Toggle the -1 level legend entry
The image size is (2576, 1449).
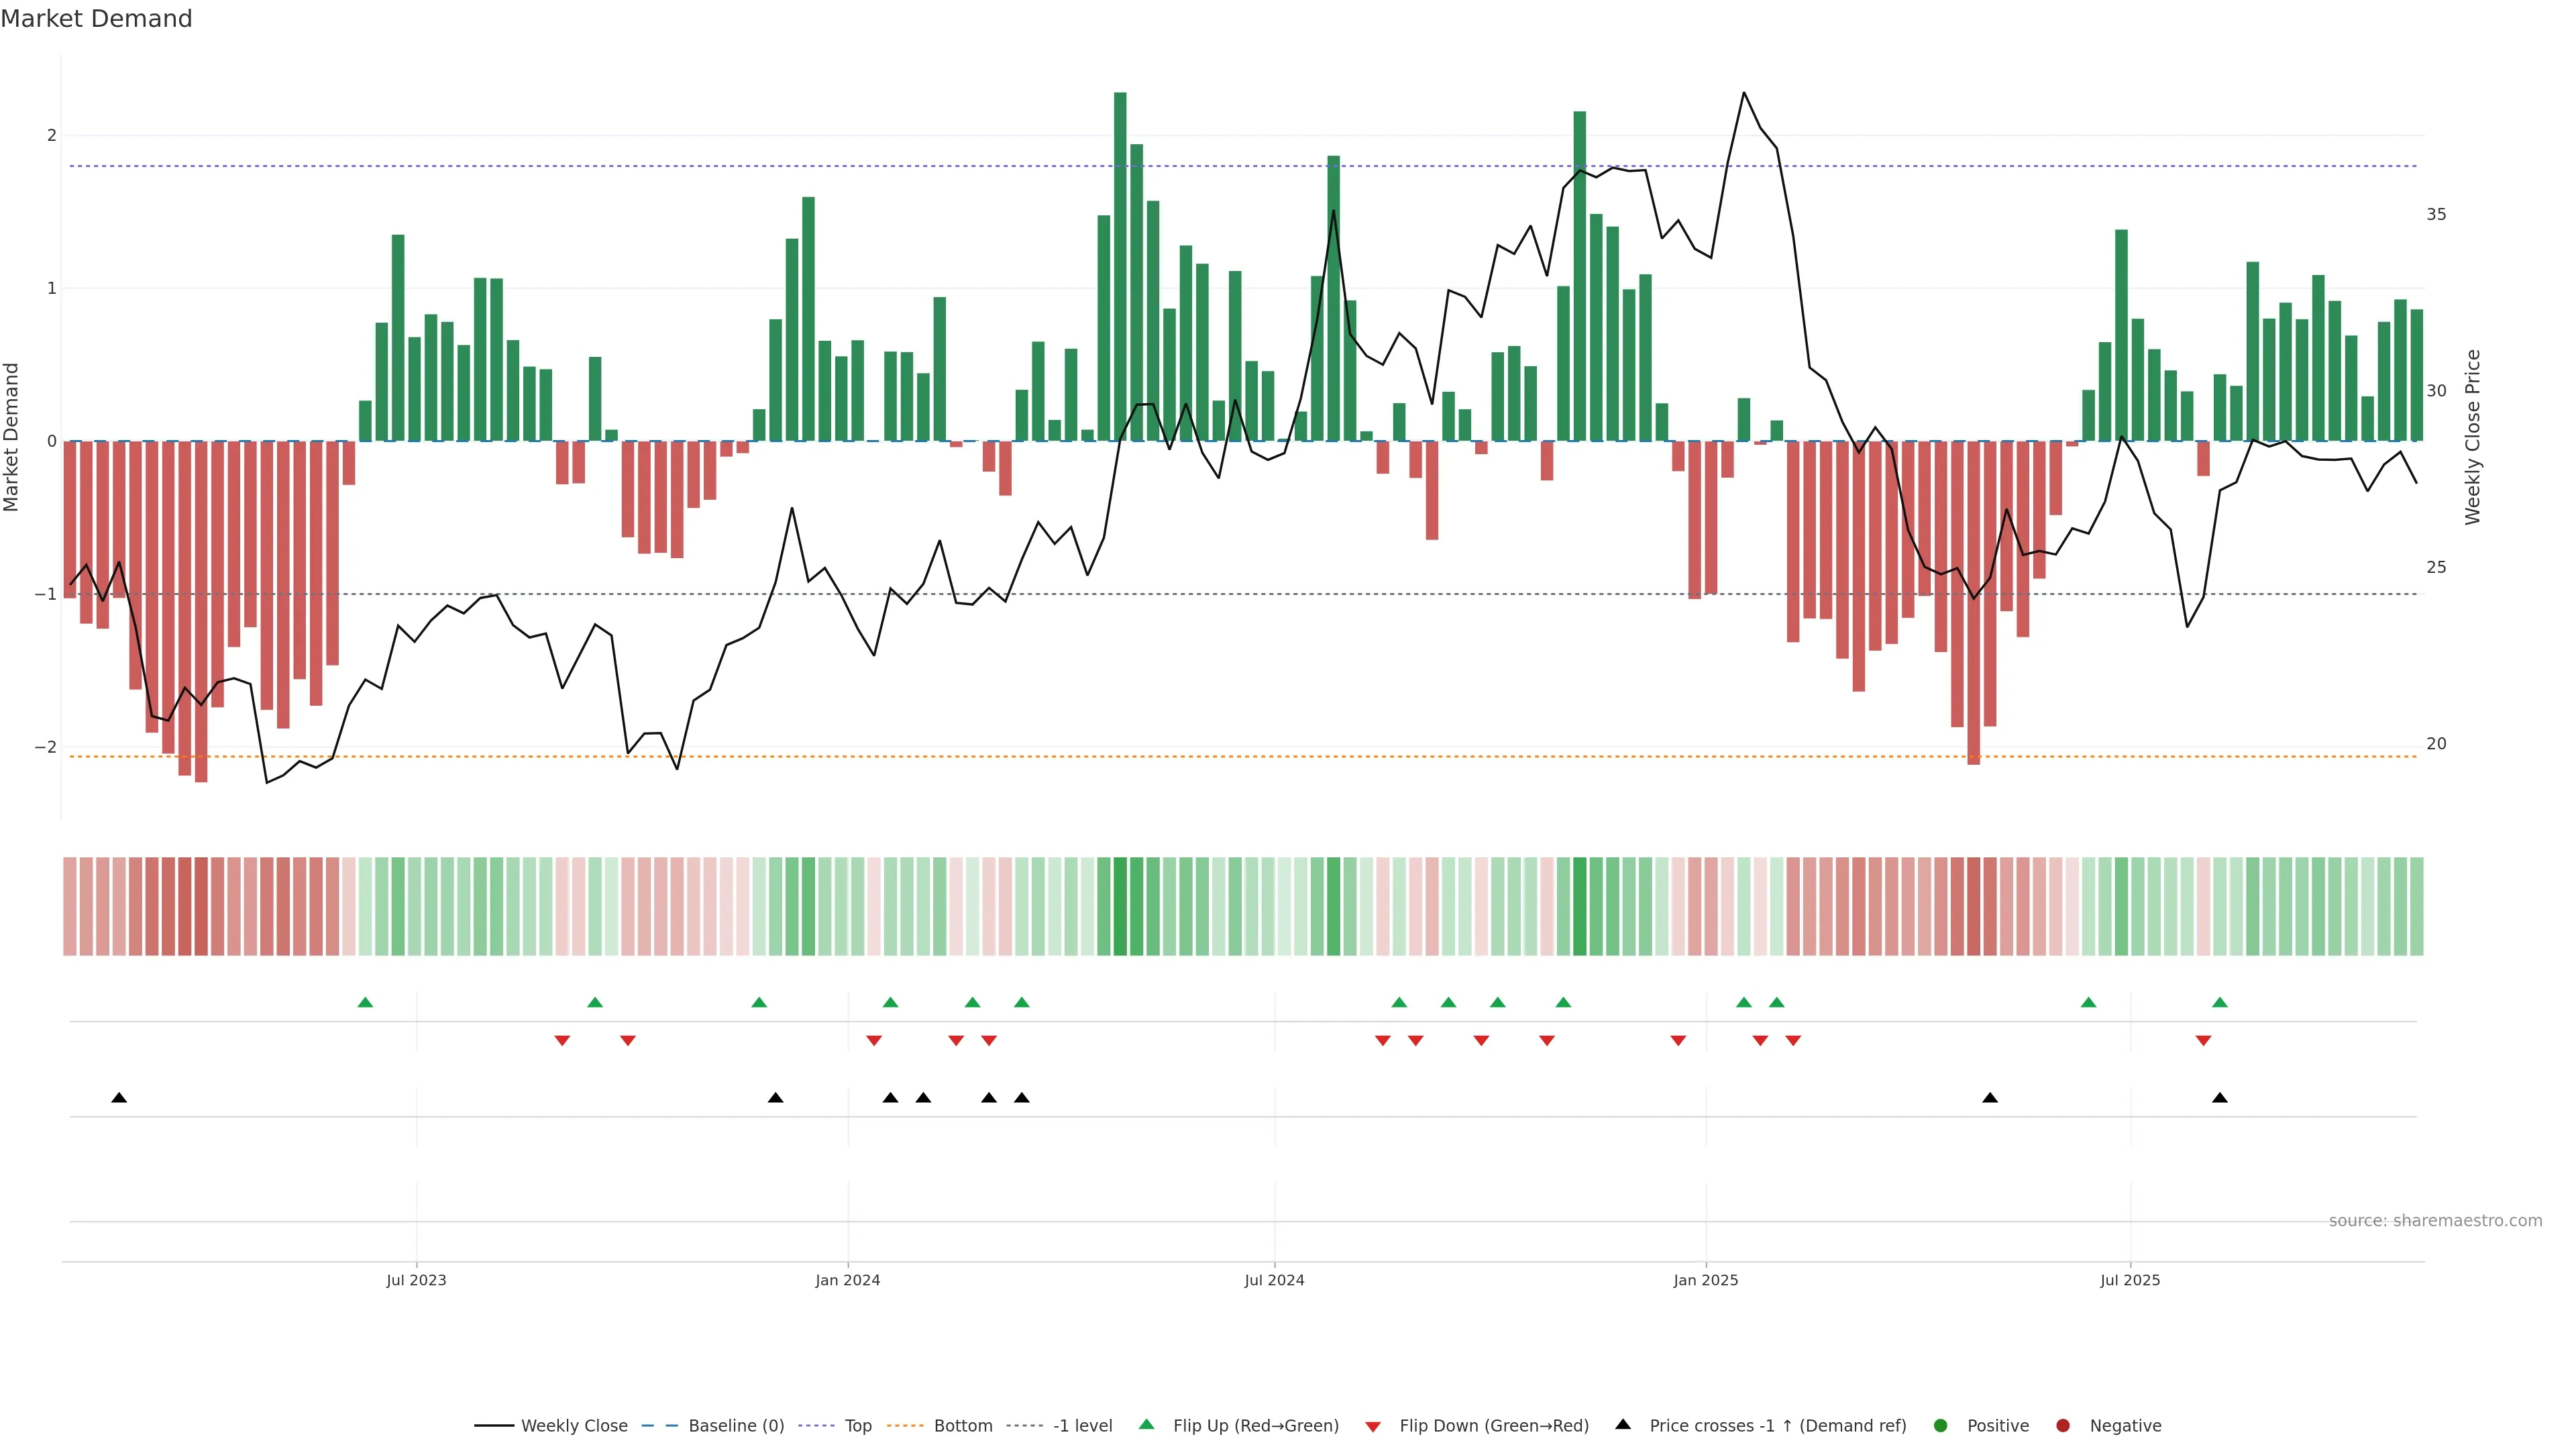point(1082,1425)
